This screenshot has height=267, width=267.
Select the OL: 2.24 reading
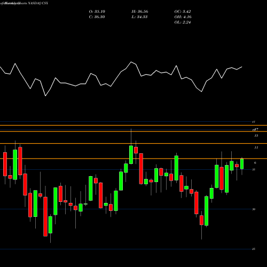click(x=183, y=22)
